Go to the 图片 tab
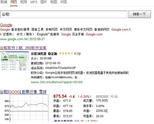 (x=44, y=2)
